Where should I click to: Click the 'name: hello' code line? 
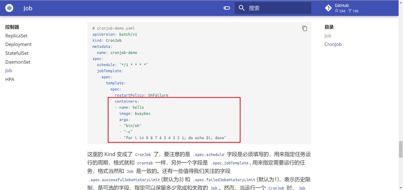click(129, 107)
